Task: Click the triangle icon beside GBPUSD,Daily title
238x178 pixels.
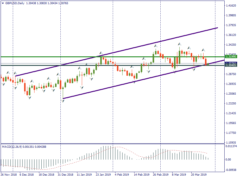Action: pos(3,3)
